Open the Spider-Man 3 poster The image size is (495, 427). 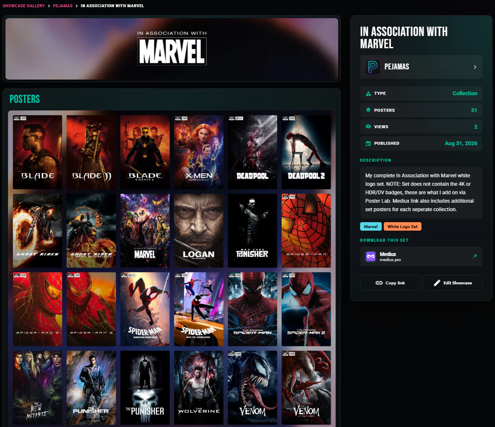(x=91, y=309)
